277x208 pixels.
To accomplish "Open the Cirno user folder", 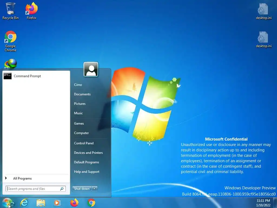I will tap(78, 85).
